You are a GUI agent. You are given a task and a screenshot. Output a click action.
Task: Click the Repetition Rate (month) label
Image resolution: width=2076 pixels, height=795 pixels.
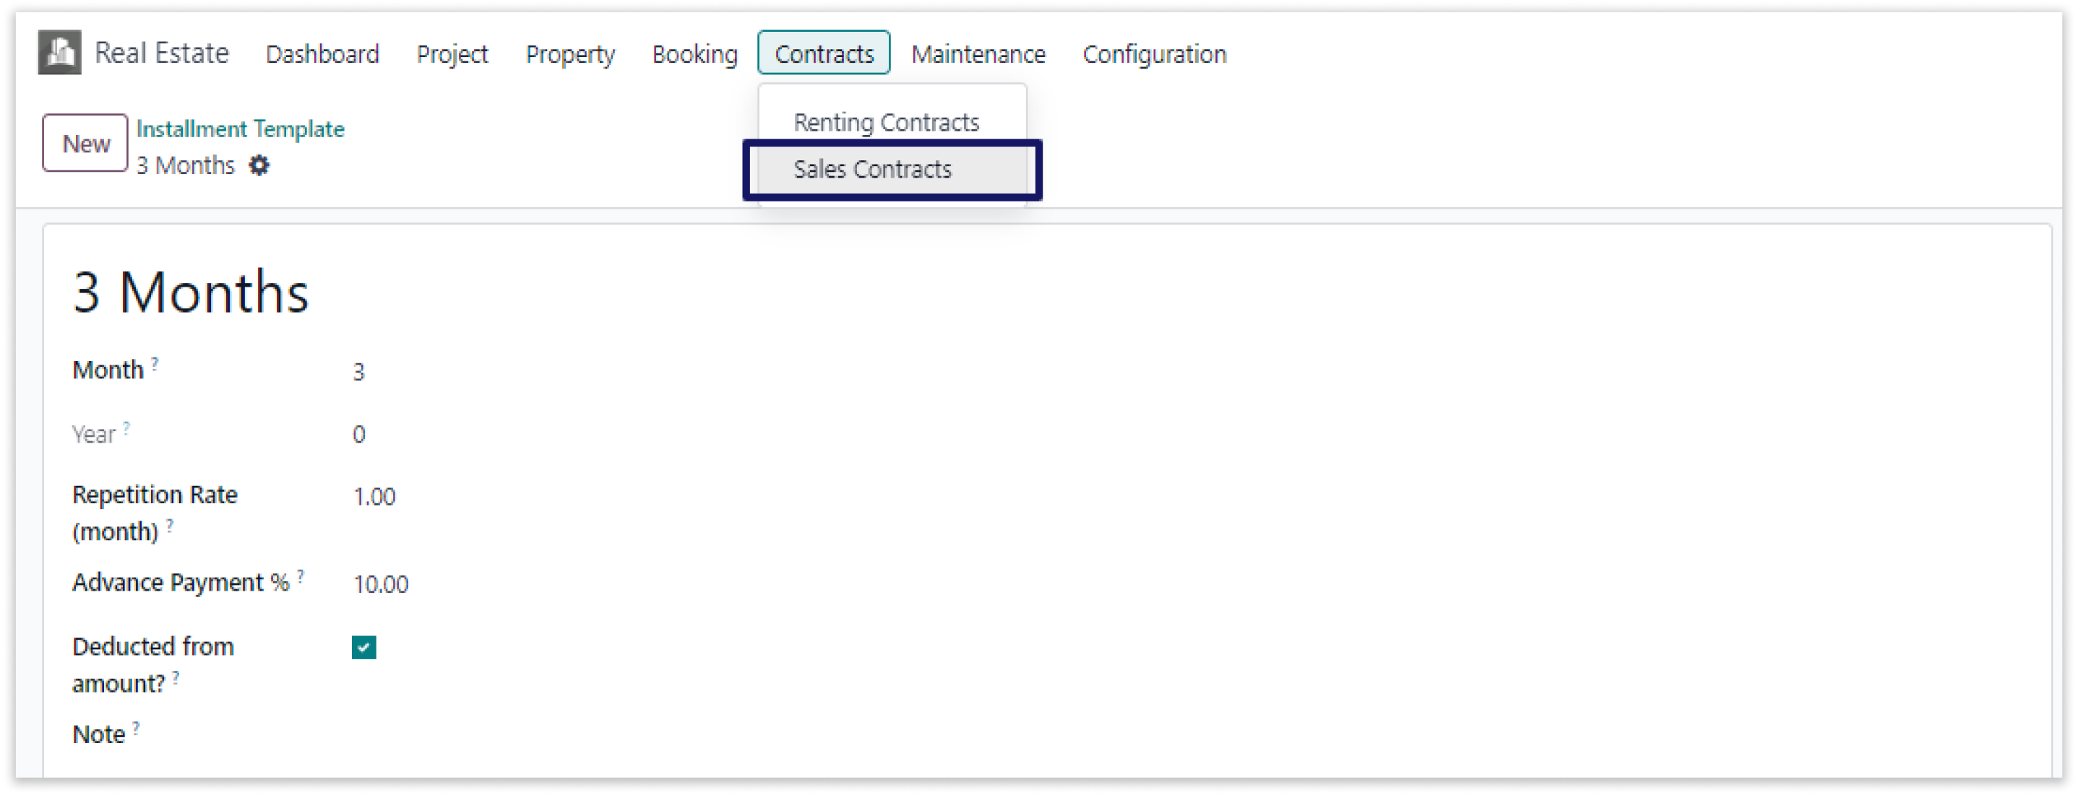point(155,514)
